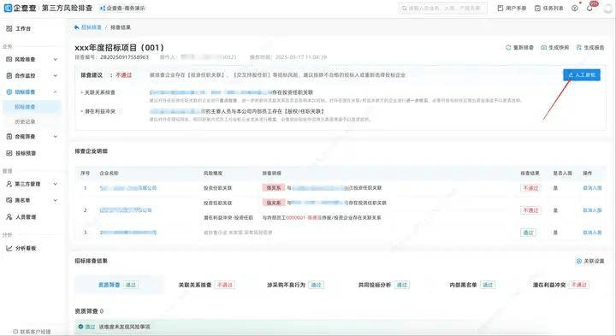The width and height of the screenshot is (616, 336).
Task: Select the 招标排查 submenu item
Action: [x=32, y=107]
